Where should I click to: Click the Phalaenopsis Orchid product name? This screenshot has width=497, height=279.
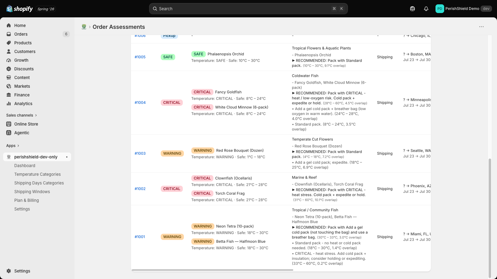pos(226,54)
